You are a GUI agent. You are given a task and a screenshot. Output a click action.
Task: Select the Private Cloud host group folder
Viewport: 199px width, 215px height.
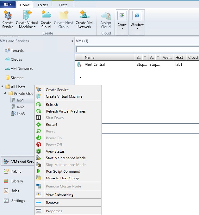[x=21, y=93]
